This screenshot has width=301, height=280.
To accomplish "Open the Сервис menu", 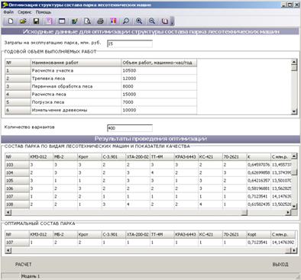I will pos(24,12).
